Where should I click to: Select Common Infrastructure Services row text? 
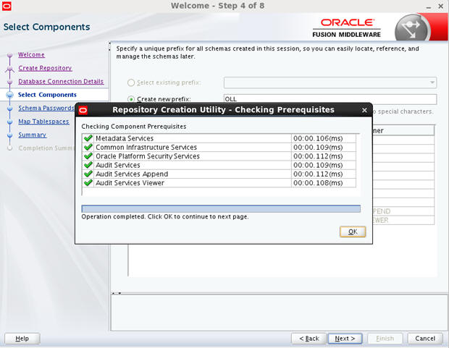tap(146, 148)
